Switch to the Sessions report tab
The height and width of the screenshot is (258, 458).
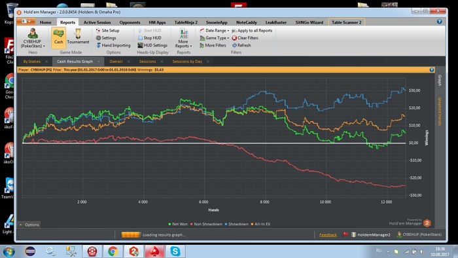pos(147,62)
